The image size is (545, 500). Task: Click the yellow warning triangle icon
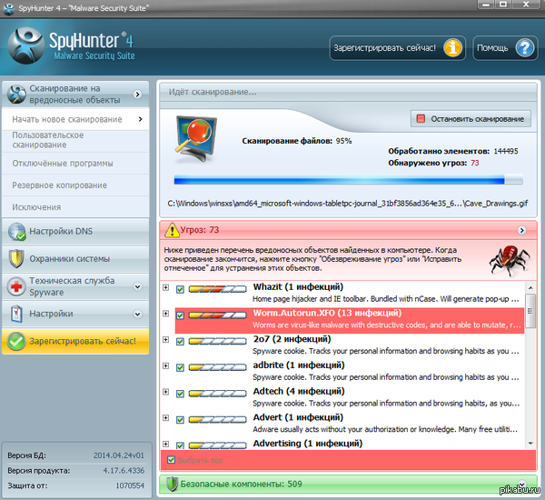click(172, 230)
